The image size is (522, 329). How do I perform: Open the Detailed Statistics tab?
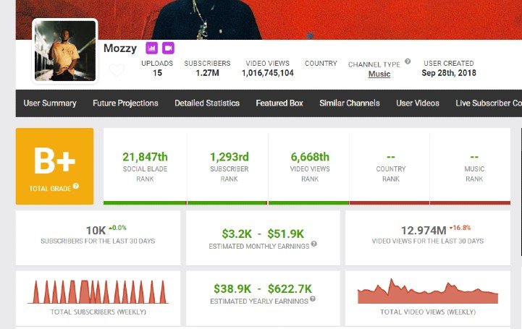point(207,103)
